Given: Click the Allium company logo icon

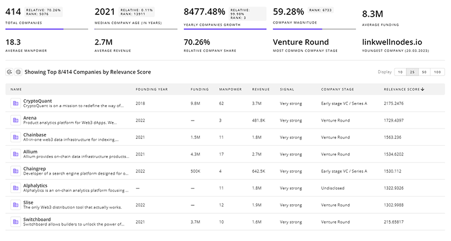Looking at the screenshot, I should pyautogui.click(x=15, y=154).
